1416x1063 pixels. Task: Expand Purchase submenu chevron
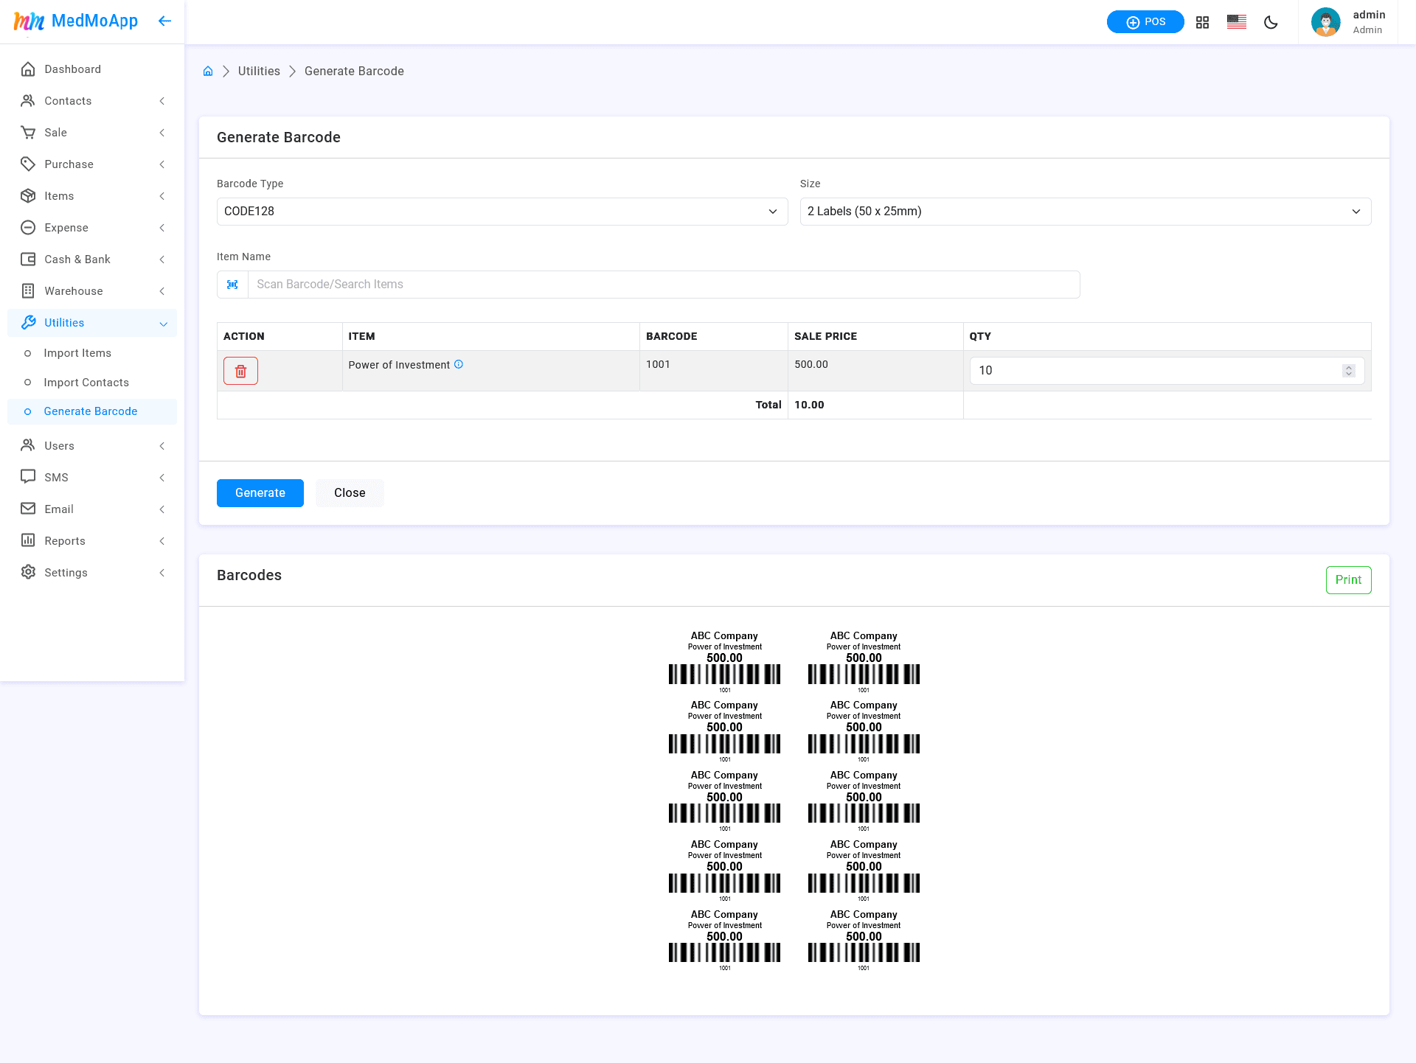162,164
